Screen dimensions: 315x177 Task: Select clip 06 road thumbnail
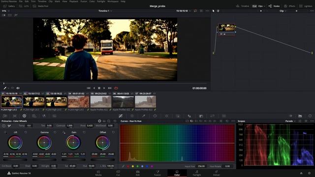click(123, 102)
